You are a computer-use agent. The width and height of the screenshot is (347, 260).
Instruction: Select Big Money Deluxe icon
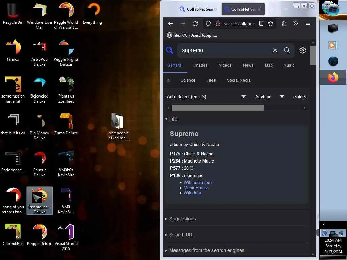39,127
